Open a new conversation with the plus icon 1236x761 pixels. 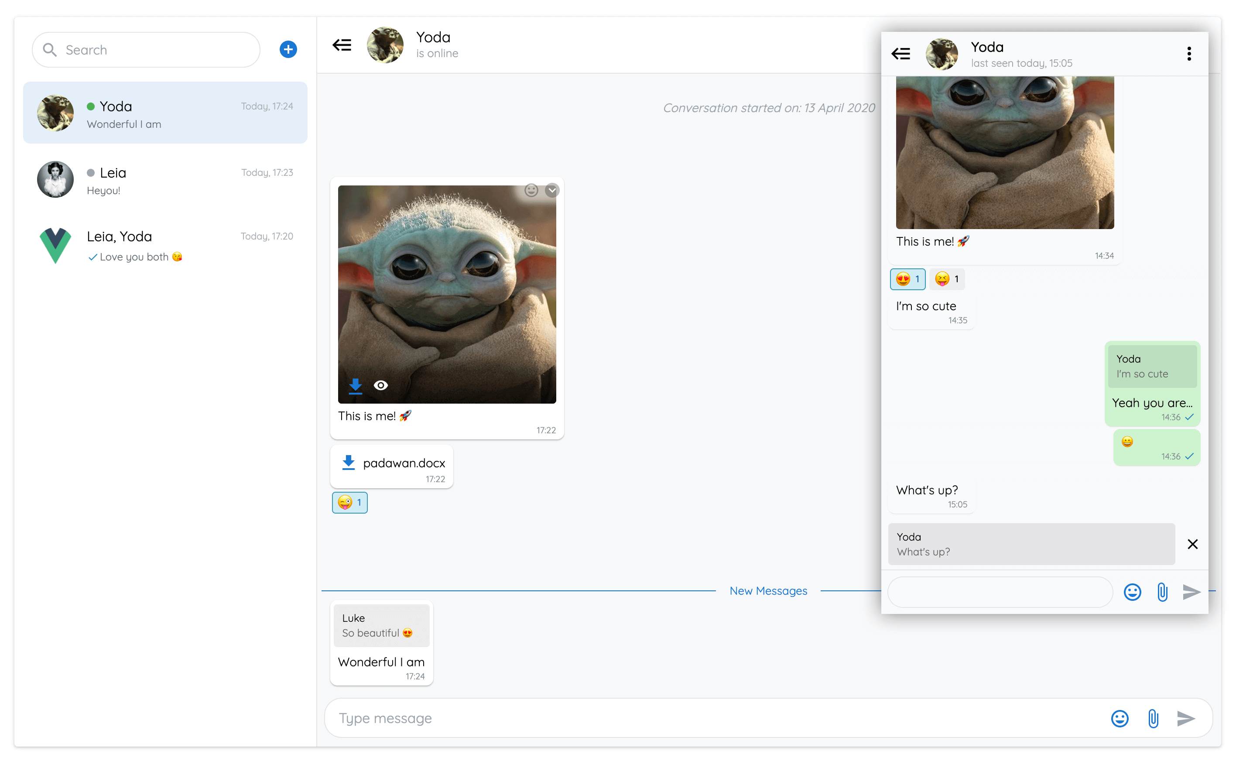click(288, 49)
